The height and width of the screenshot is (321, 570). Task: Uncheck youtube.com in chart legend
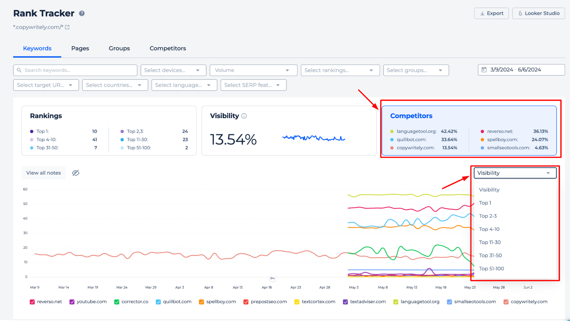point(72,302)
